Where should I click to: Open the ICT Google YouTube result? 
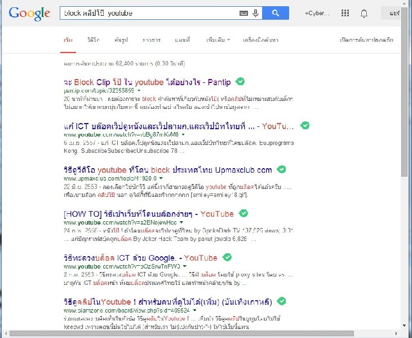point(140,258)
